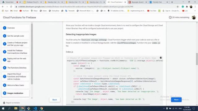
Task: Click the step list scrollbar thumb
Action: [32, 54]
